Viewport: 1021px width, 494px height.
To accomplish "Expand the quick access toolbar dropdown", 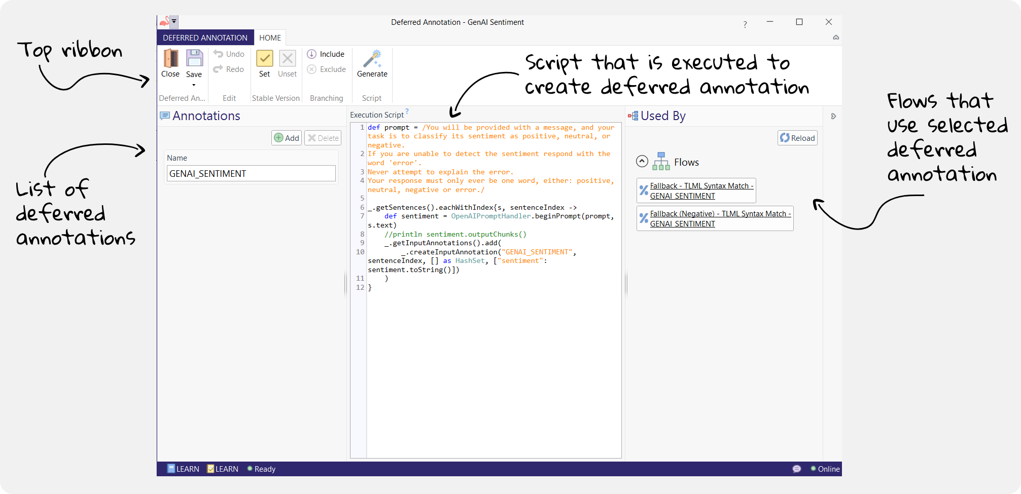I will click(174, 21).
